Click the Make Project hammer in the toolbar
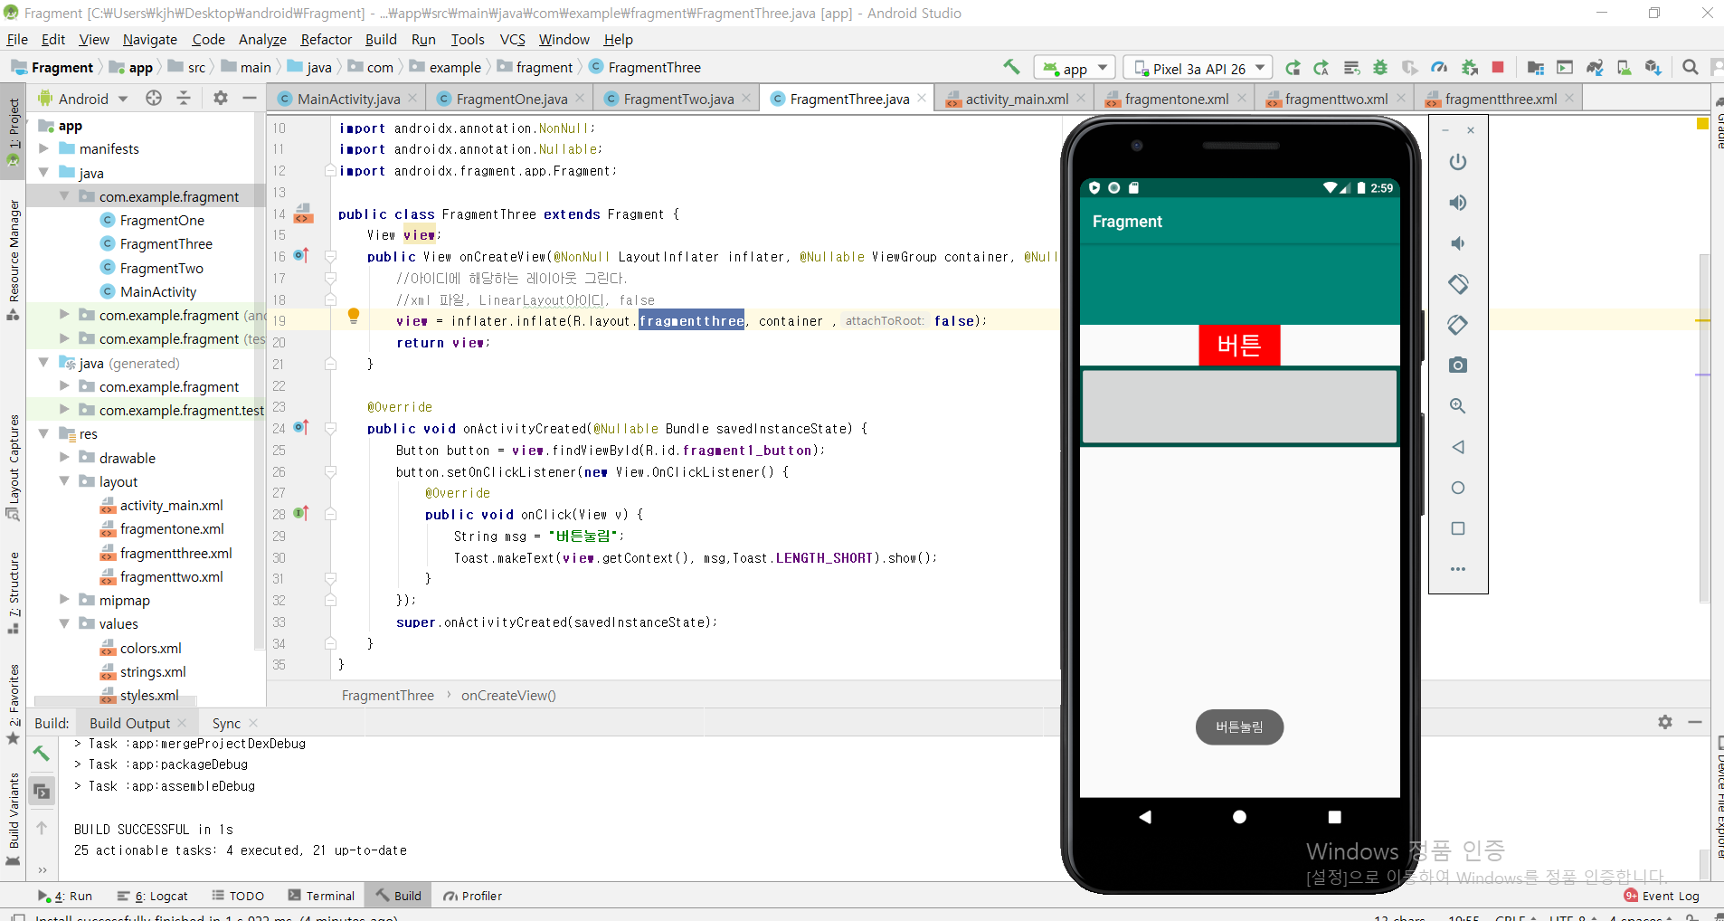Image resolution: width=1724 pixels, height=921 pixels. pos(1011,67)
